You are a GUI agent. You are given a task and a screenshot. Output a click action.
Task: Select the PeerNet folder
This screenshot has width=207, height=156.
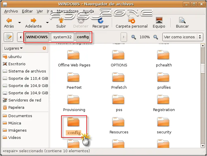click(74, 81)
